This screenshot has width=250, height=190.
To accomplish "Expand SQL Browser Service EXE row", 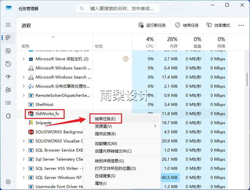I will tap(23, 150).
